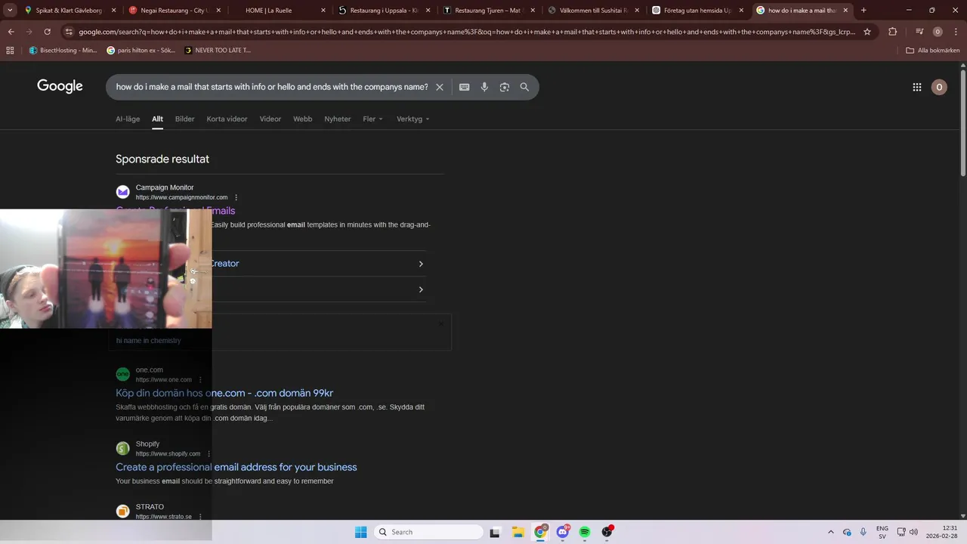Clear the Google search query with X
Image resolution: width=967 pixels, height=544 pixels.
439,87
